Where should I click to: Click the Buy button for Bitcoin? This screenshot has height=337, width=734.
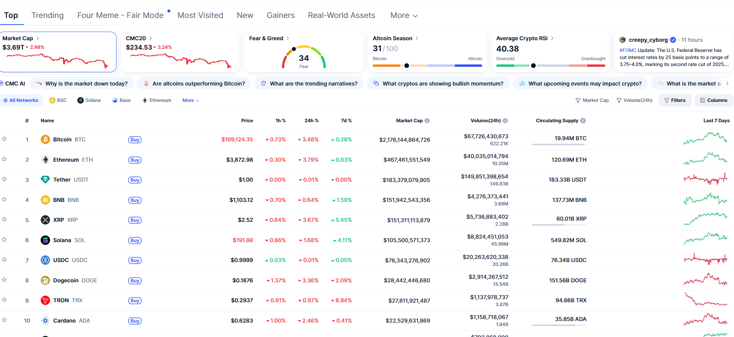click(135, 140)
